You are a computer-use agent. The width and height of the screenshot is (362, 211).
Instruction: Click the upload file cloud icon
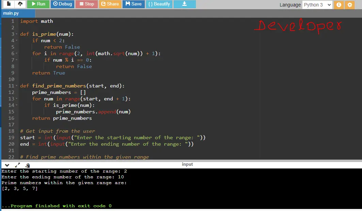pyautogui.click(x=20, y=4)
